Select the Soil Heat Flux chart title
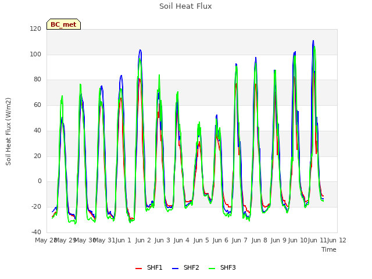372x279 pixels. (185, 6)
